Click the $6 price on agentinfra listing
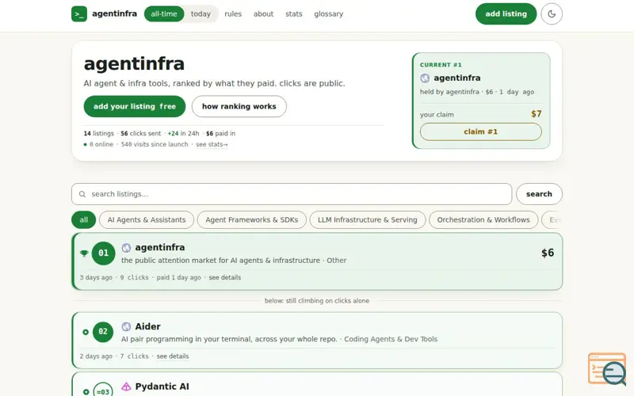The width and height of the screenshot is (634, 396). pos(548,253)
